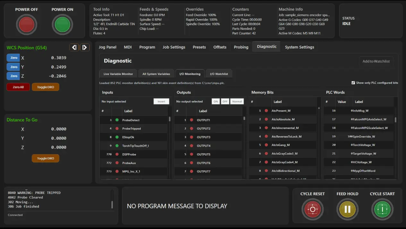Click the green Cycle Start button
Viewport: 406px width, 229px height.
382,210
